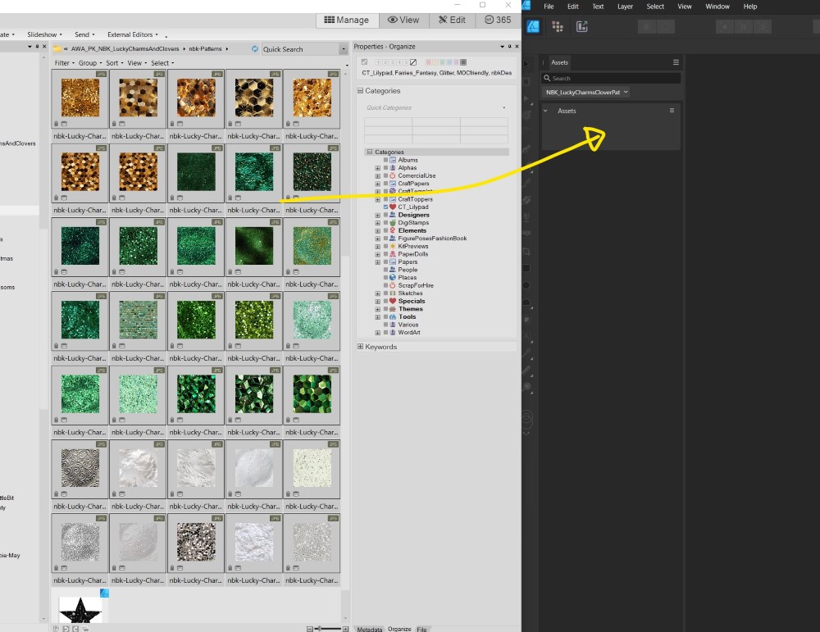This screenshot has width=820, height=632.
Task: Check the Papers category checkbox
Action: coord(386,261)
